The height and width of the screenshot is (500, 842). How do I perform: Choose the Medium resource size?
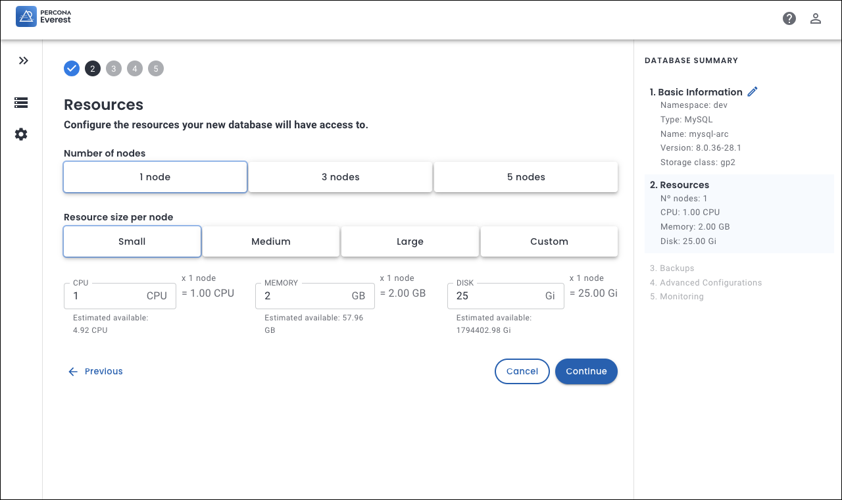[270, 241]
